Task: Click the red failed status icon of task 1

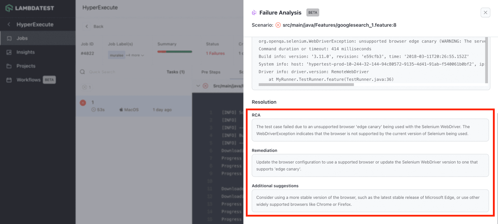Action: pos(83,103)
